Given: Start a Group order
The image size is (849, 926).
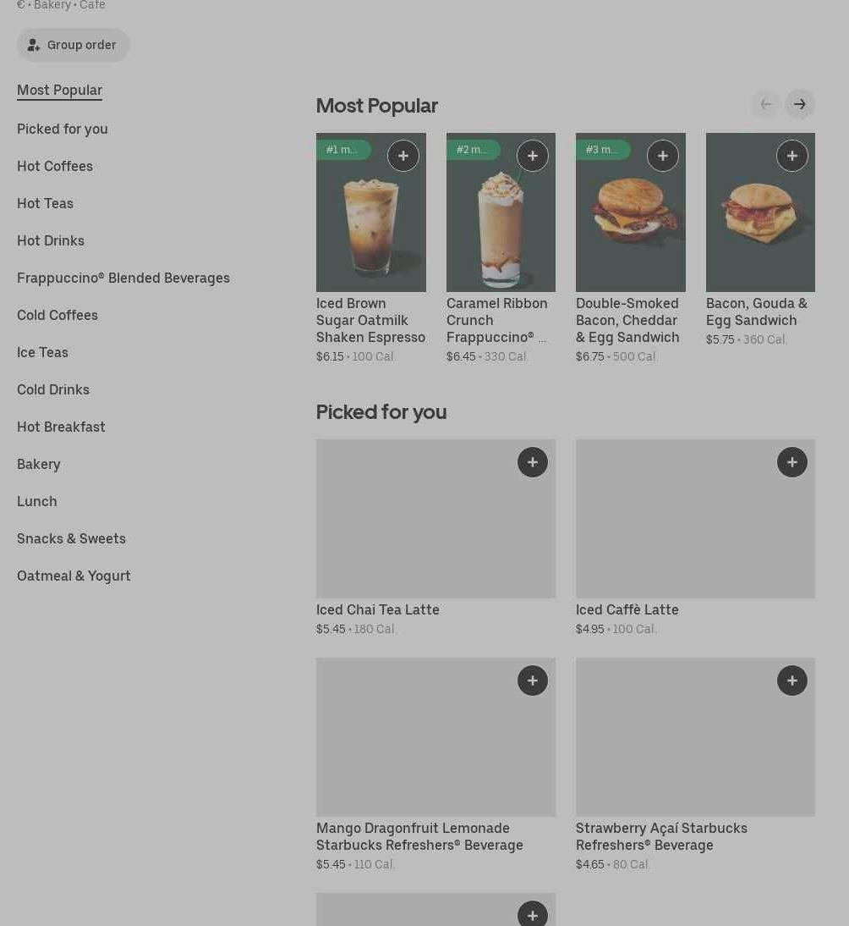Looking at the screenshot, I should (x=73, y=45).
